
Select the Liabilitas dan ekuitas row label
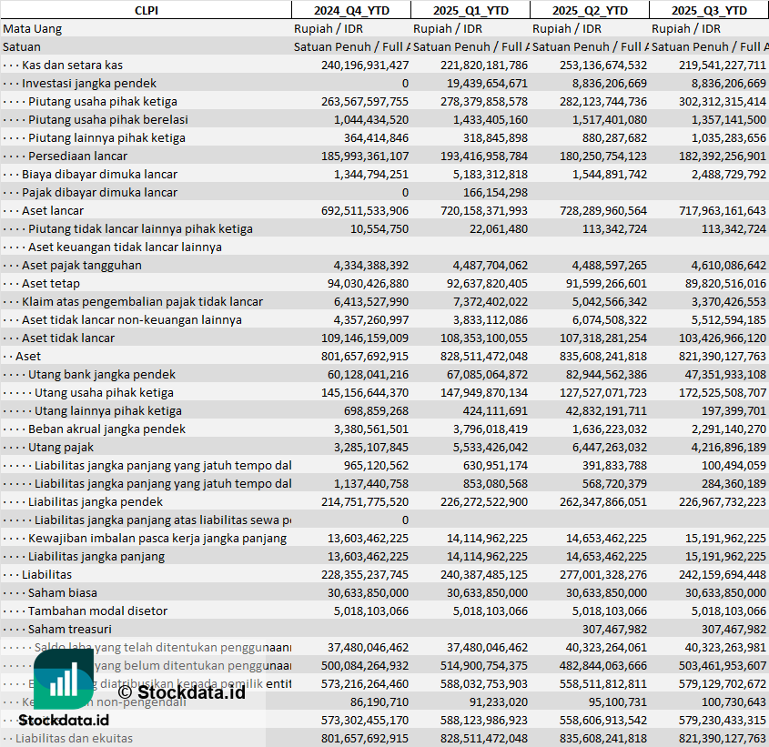74,738
